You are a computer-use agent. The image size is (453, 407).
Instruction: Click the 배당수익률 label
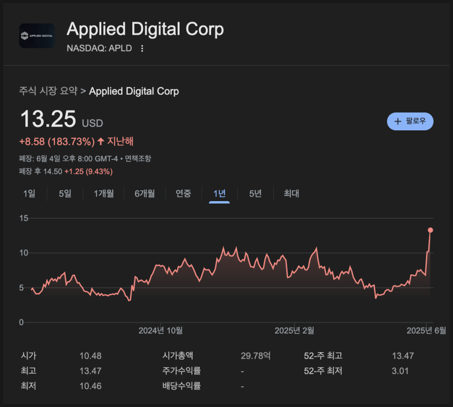pyautogui.click(x=181, y=386)
